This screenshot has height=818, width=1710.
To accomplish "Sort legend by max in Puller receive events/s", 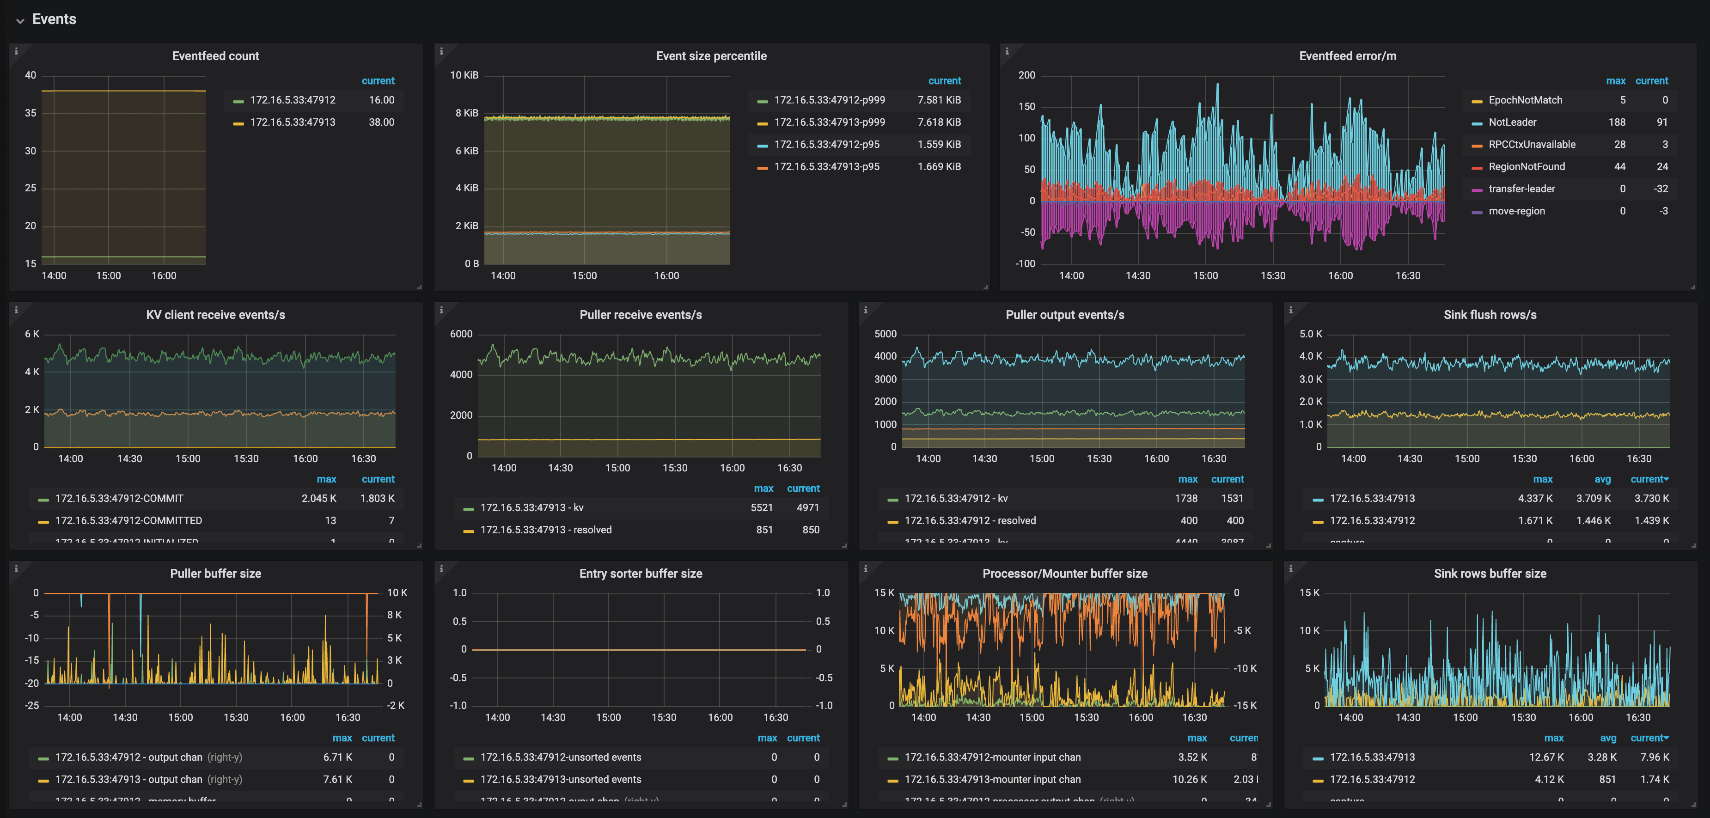I will (x=764, y=488).
